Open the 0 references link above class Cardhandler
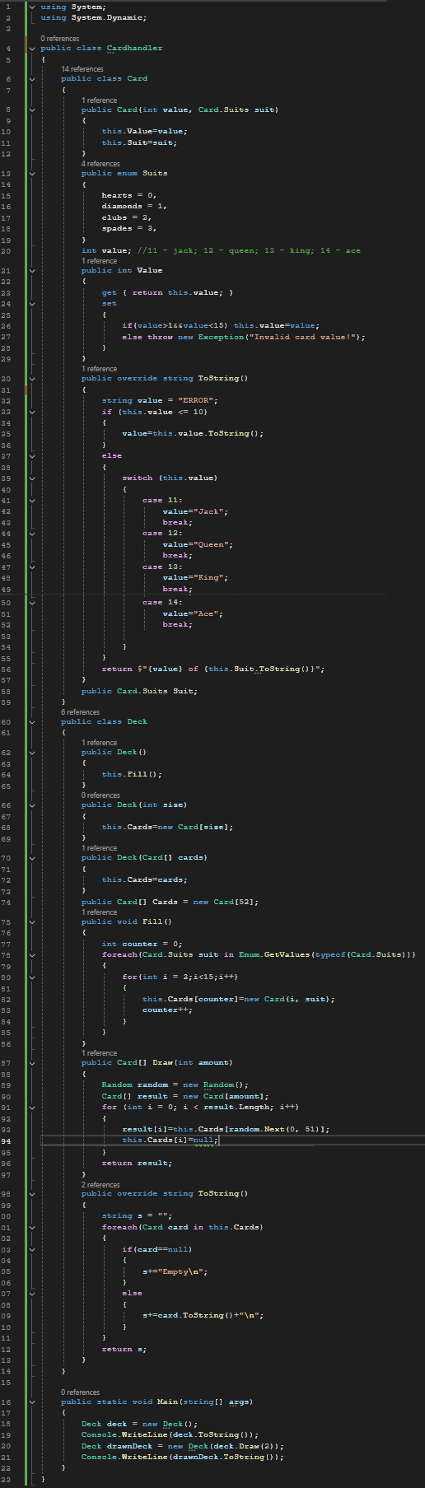 point(60,39)
